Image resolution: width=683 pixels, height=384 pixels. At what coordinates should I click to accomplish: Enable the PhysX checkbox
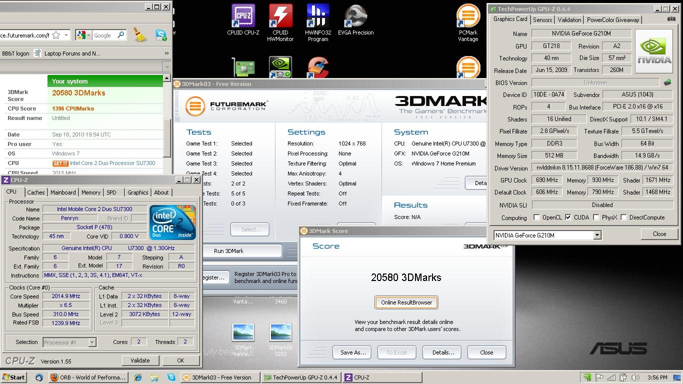coord(596,217)
